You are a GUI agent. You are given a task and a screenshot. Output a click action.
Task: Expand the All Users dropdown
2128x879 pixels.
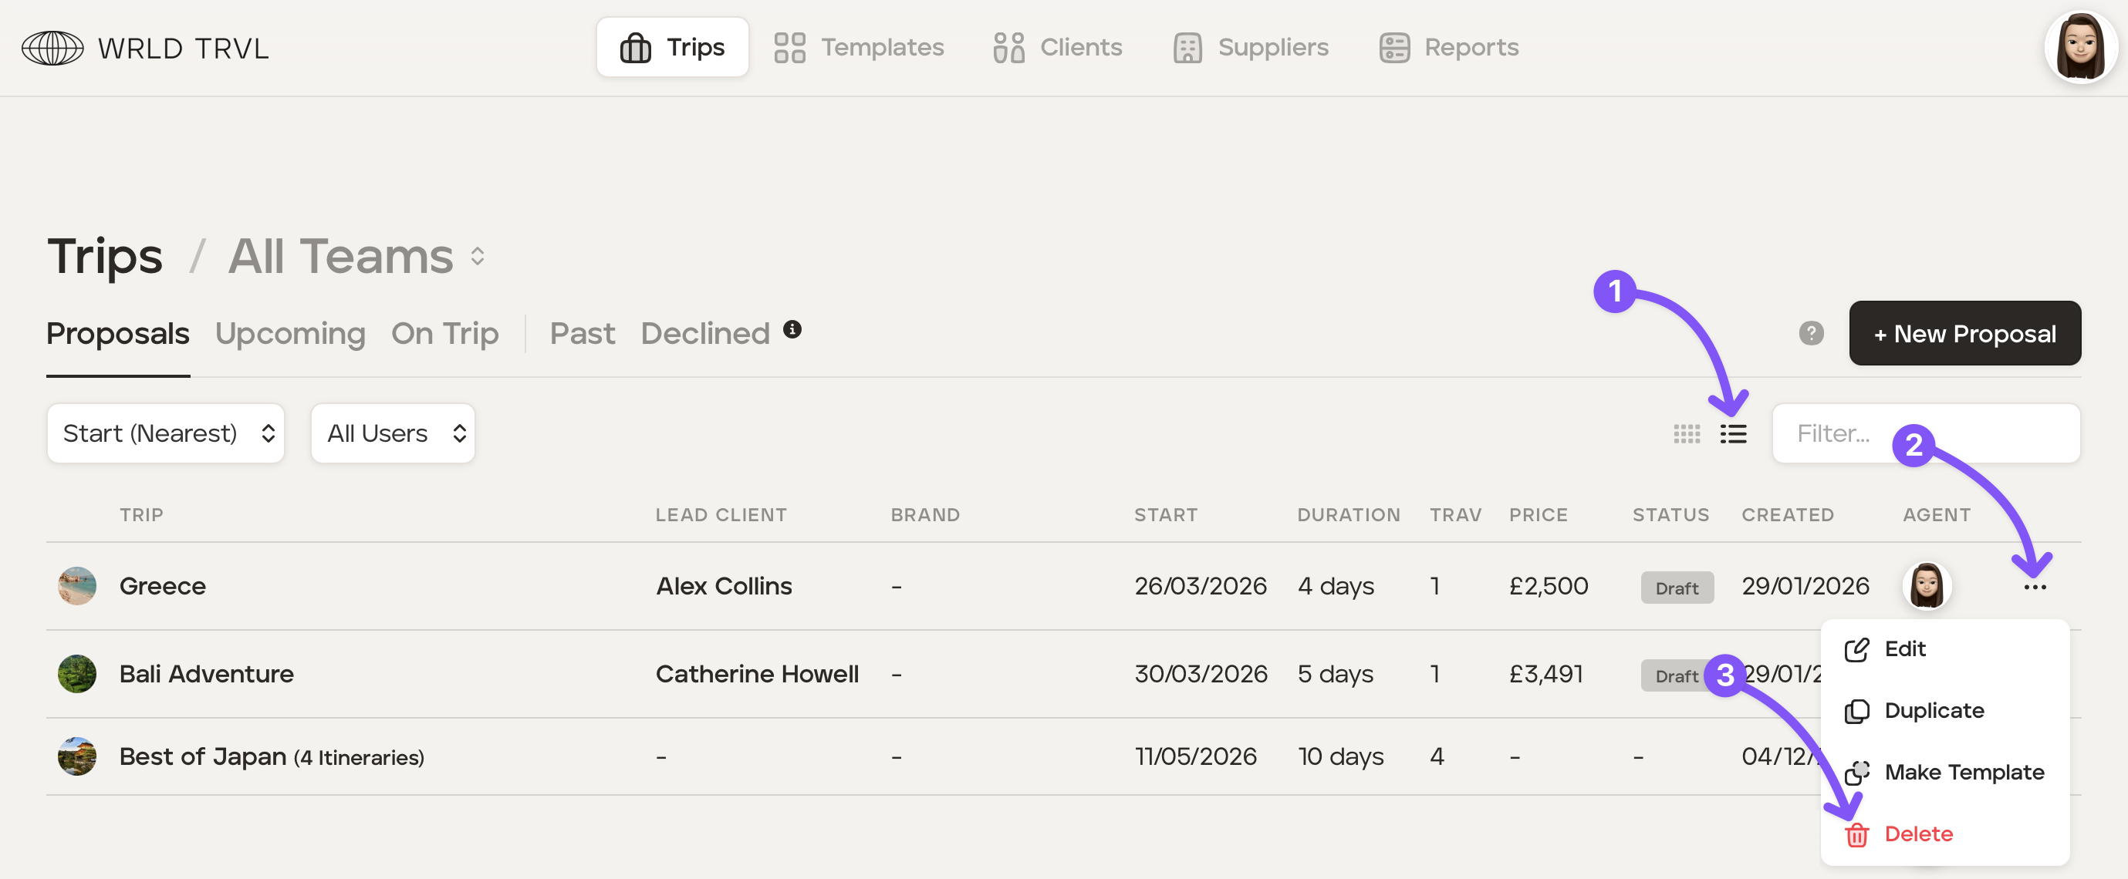pyautogui.click(x=394, y=433)
